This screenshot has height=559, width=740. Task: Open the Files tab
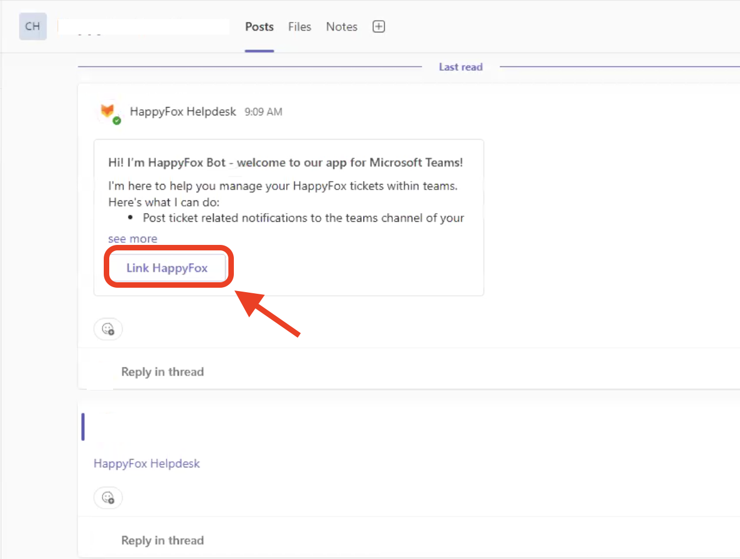299,27
